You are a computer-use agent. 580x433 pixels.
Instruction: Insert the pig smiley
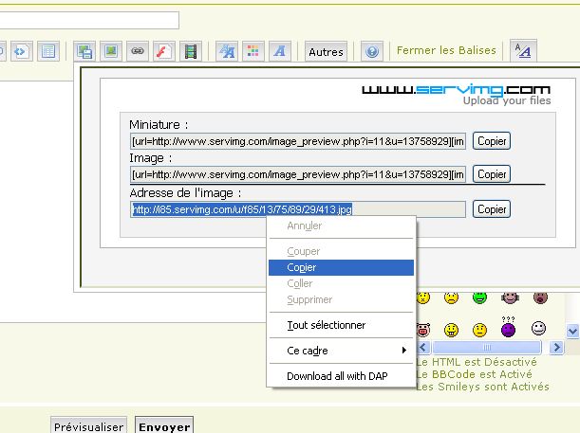[422, 330]
